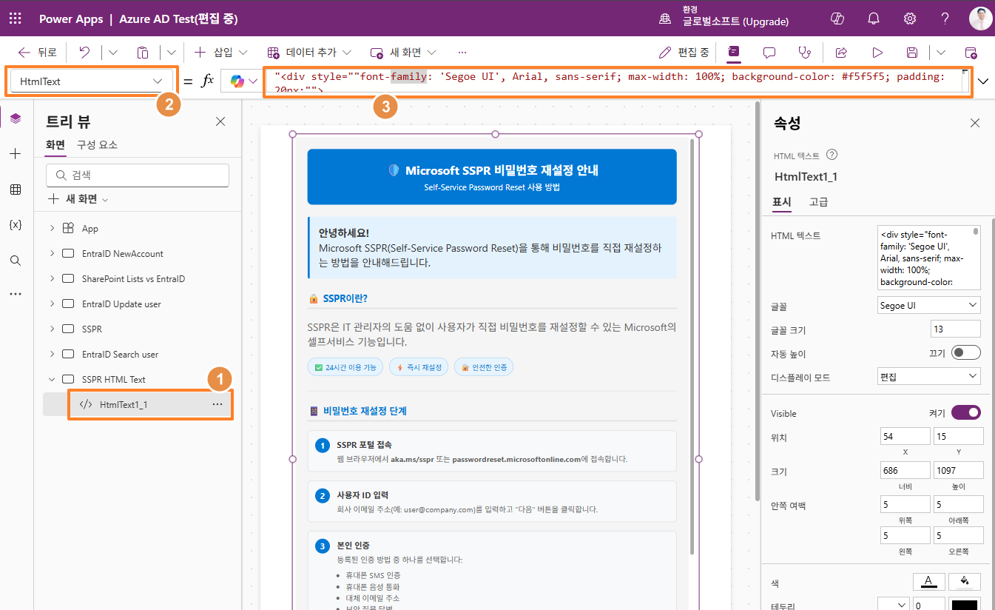Close the tree view panel

pos(220,121)
